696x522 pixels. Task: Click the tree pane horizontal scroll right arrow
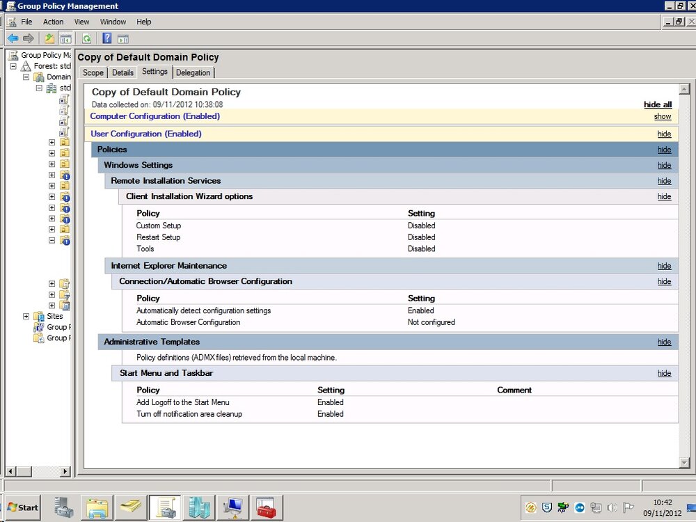click(x=65, y=471)
